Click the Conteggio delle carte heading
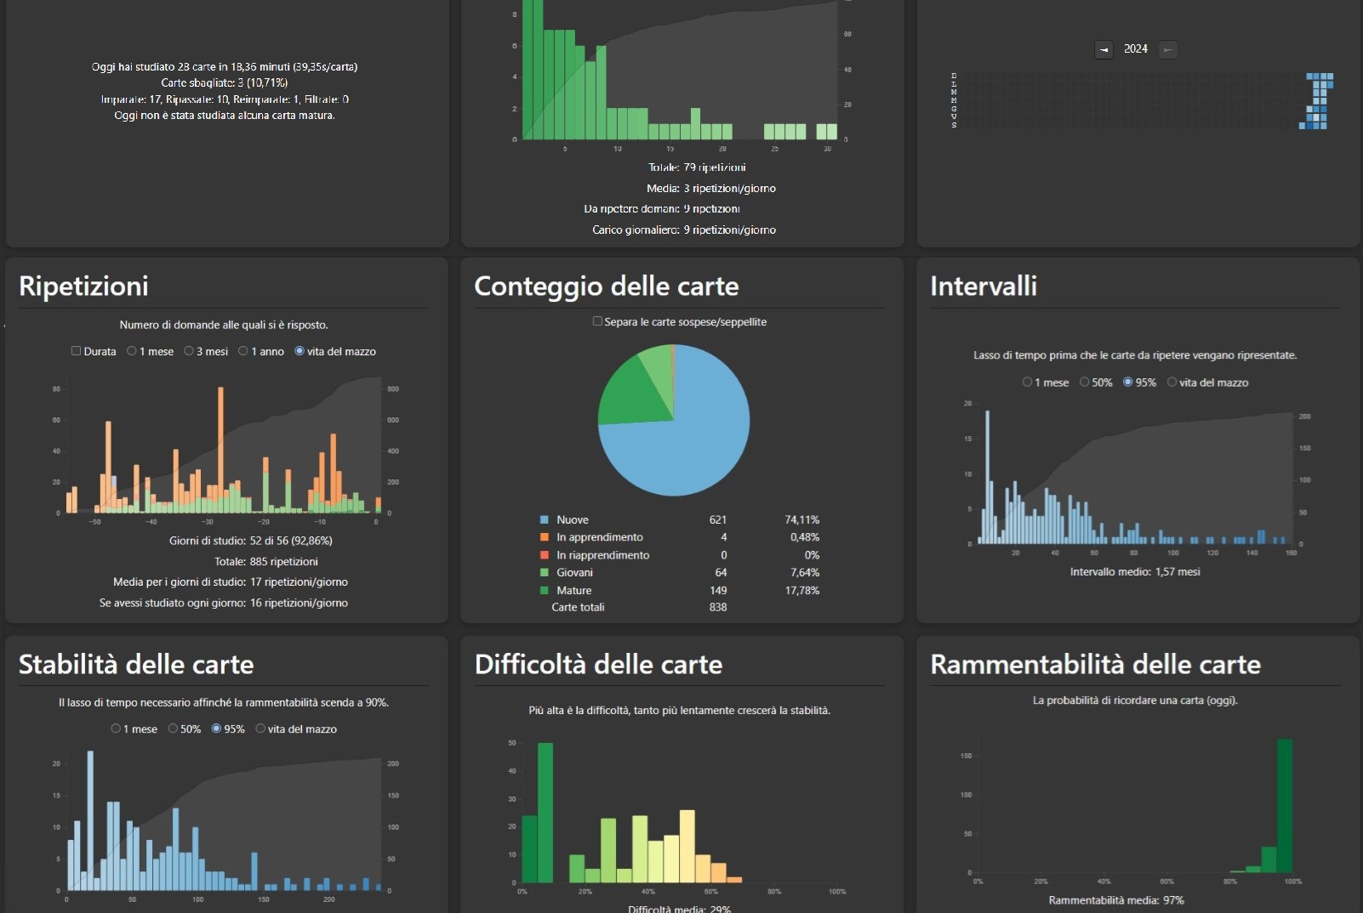1363x913 pixels. [607, 286]
